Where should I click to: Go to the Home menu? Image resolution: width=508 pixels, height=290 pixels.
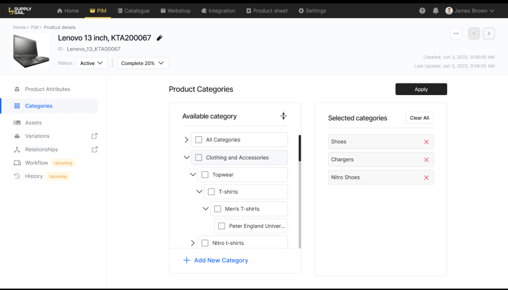click(x=68, y=10)
